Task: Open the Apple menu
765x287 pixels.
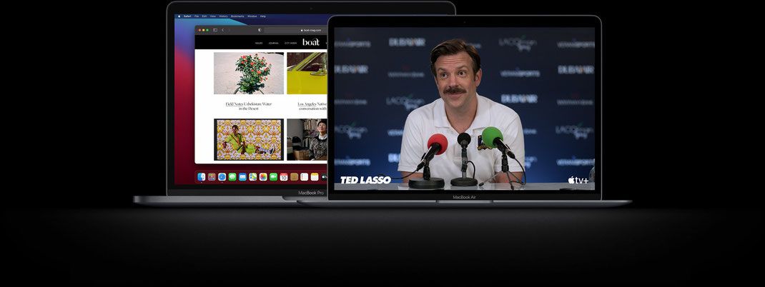Action: (179, 16)
